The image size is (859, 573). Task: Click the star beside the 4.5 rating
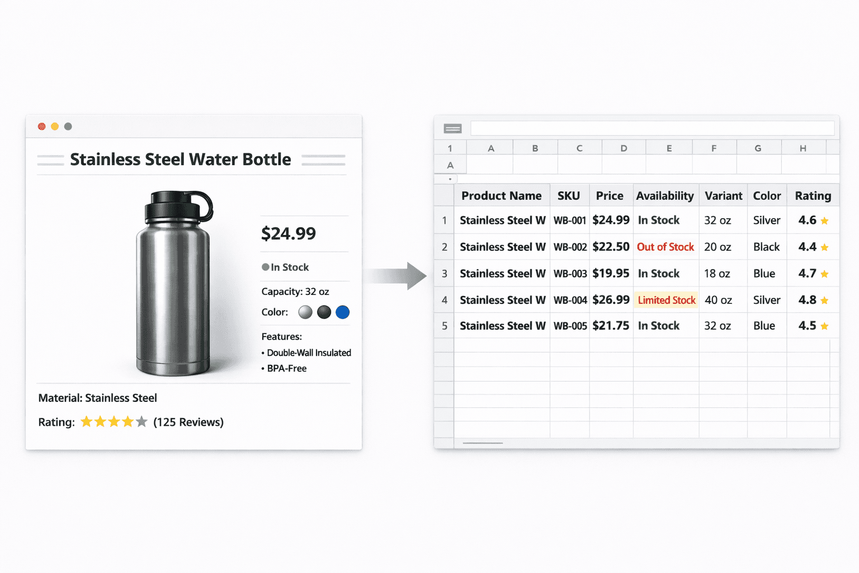pos(824,326)
